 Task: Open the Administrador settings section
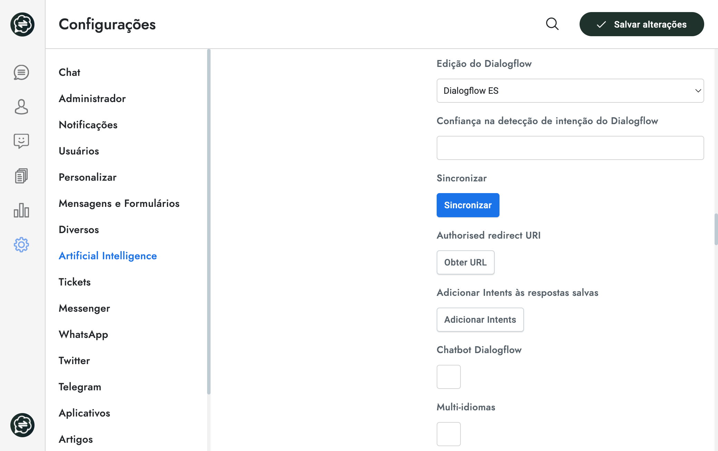tap(92, 99)
